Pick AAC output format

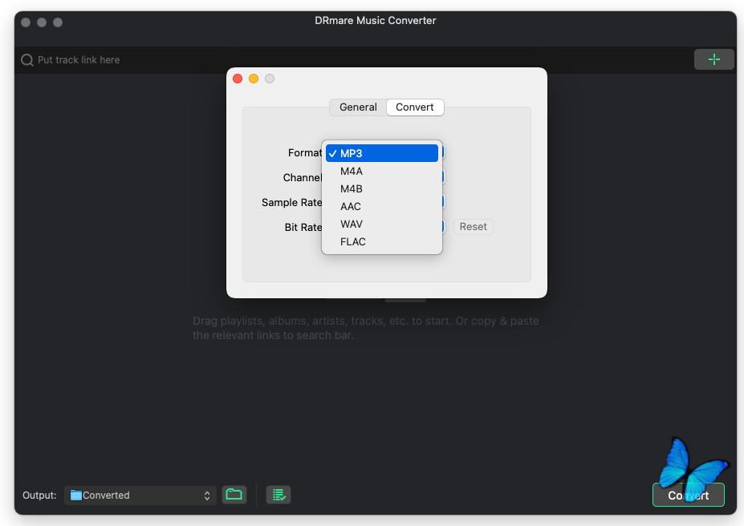pyautogui.click(x=382, y=207)
